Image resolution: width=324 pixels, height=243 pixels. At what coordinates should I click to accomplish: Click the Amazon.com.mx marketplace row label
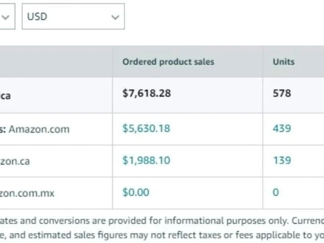(x=27, y=193)
